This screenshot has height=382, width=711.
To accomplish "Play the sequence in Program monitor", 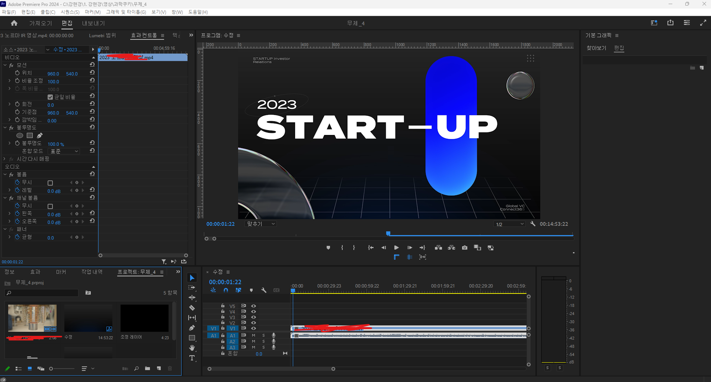I will point(397,248).
